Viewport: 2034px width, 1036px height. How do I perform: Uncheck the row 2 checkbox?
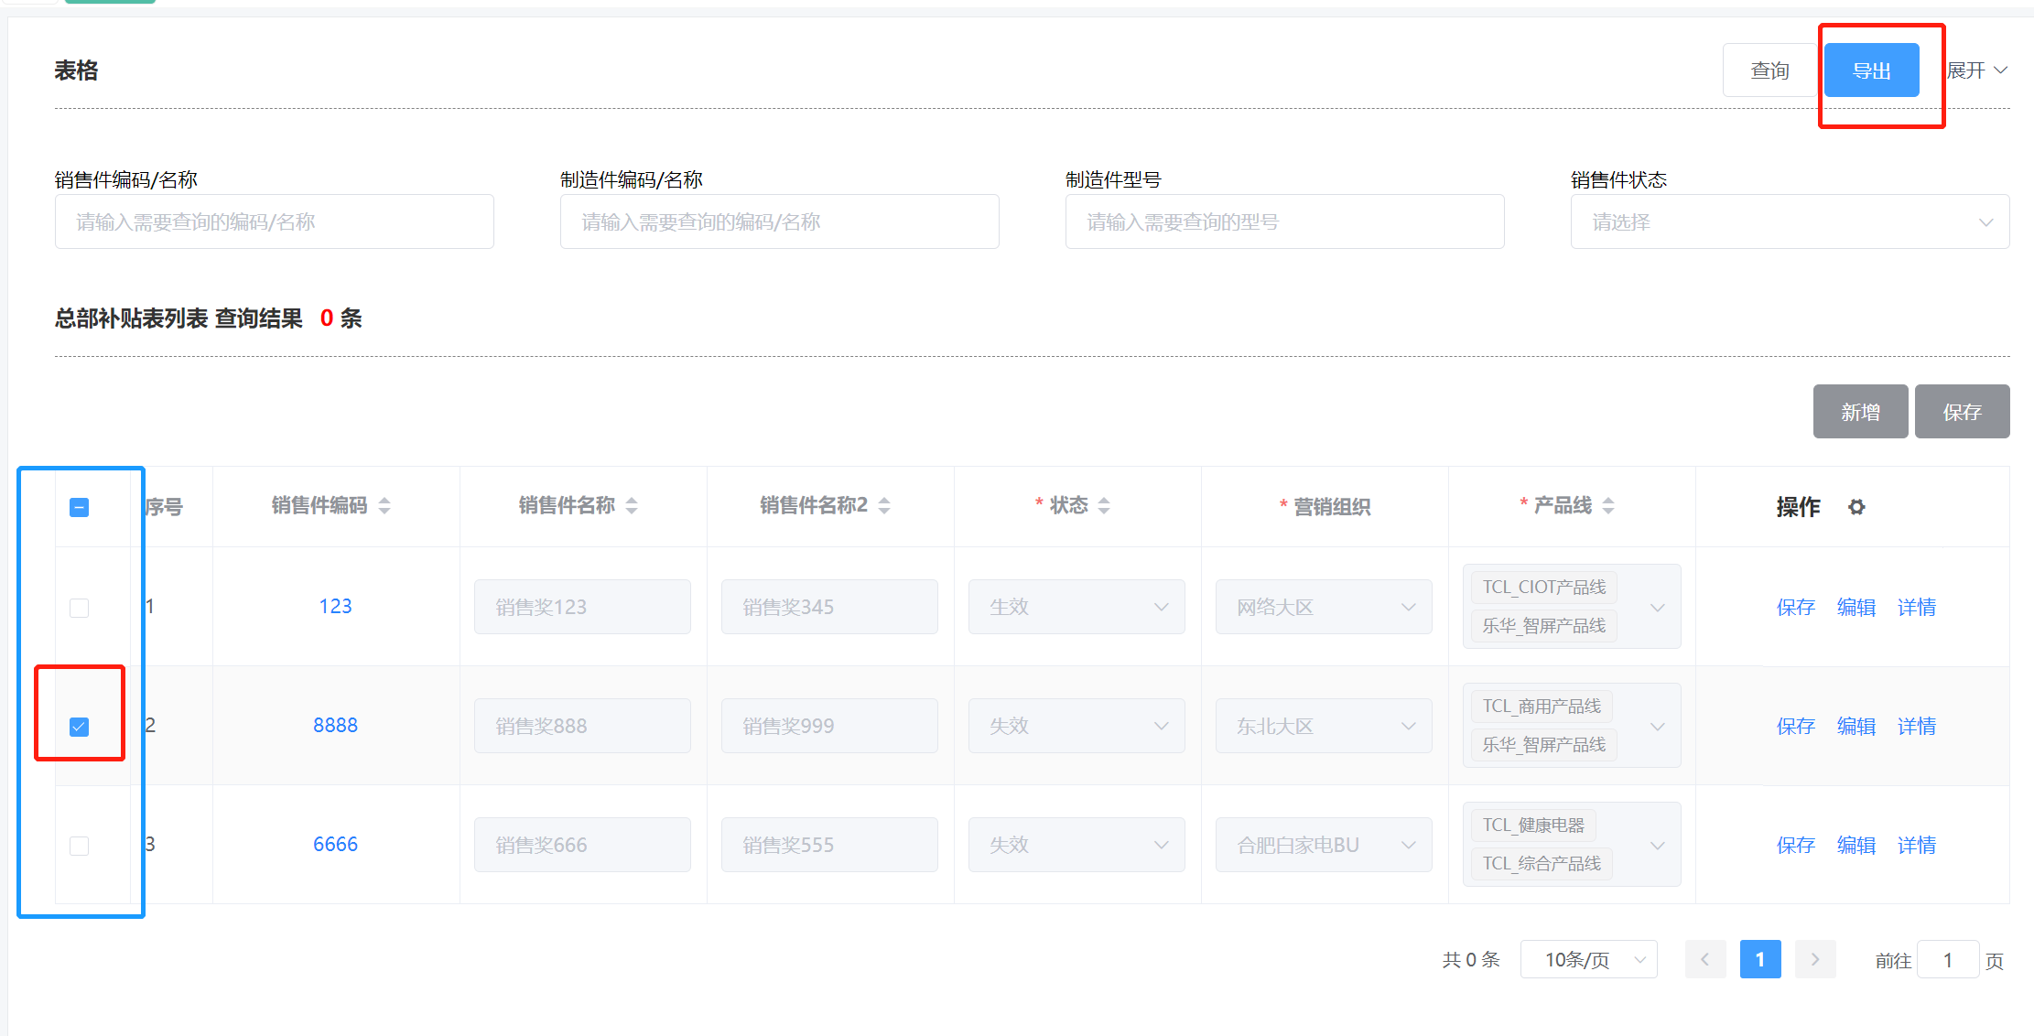[80, 727]
